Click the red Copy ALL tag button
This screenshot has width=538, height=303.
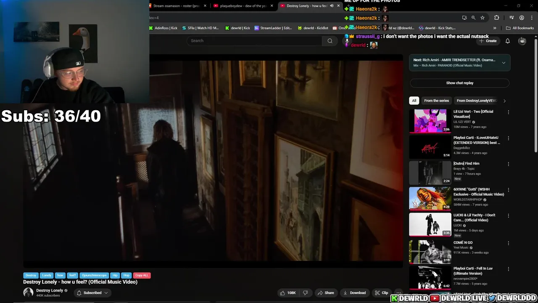pyautogui.click(x=142, y=275)
